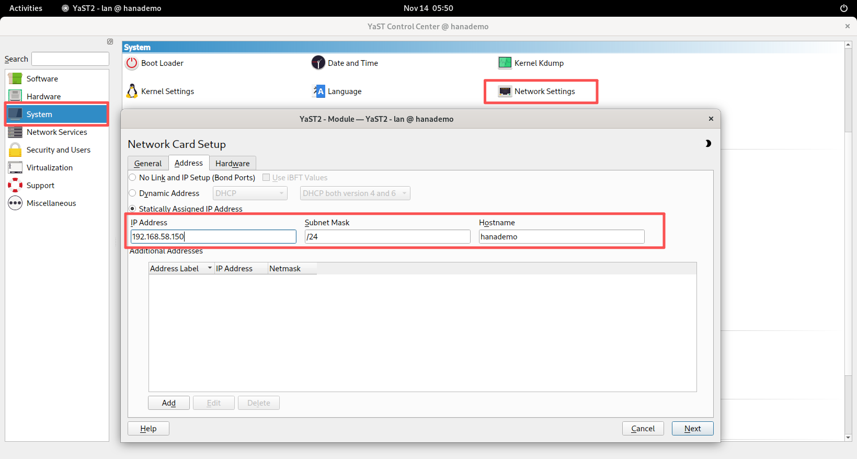Select Hardware category icon in sidebar
Viewport: 857px width, 459px height.
coord(15,96)
